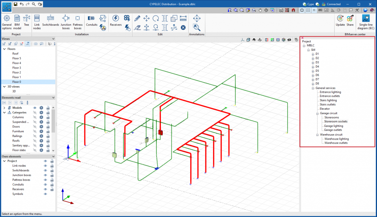Click the BIM model icon
The width and height of the screenshot is (377, 217).
coord(17,21)
